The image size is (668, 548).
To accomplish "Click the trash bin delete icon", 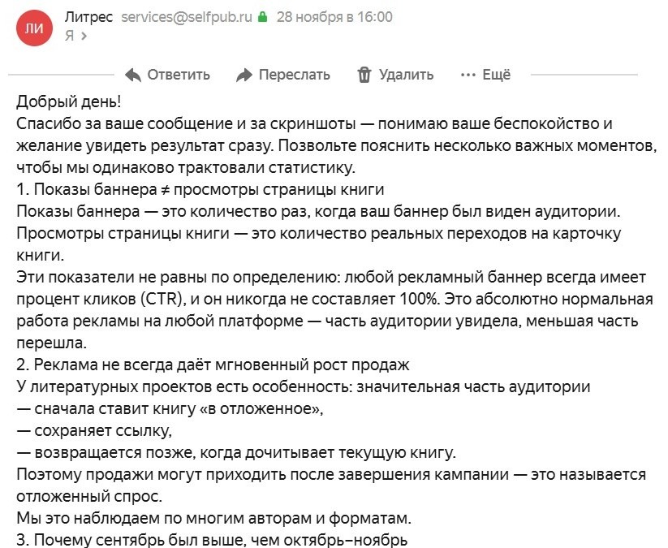I will [x=364, y=75].
